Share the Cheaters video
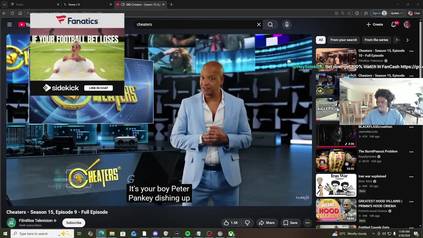423x238 pixels. point(267,223)
